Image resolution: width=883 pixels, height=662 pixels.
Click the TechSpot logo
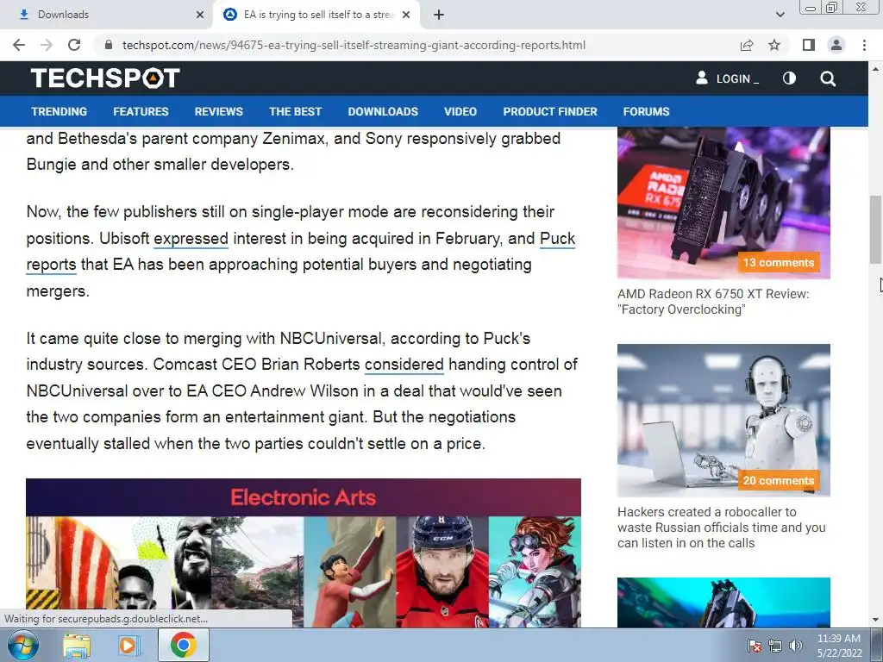coord(105,78)
